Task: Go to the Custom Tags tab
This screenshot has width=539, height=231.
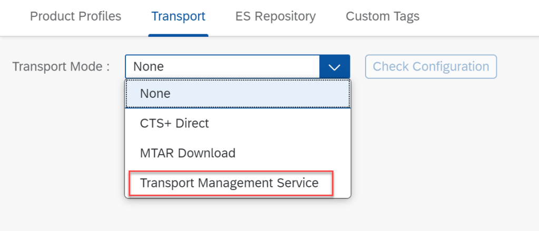Action: tap(383, 16)
